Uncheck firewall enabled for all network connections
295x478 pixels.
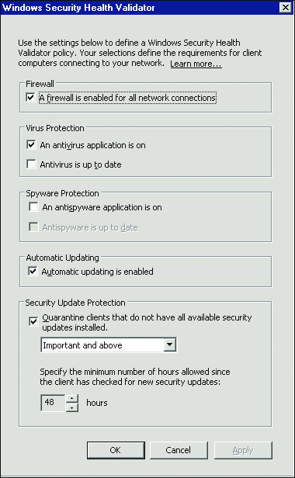[30, 98]
